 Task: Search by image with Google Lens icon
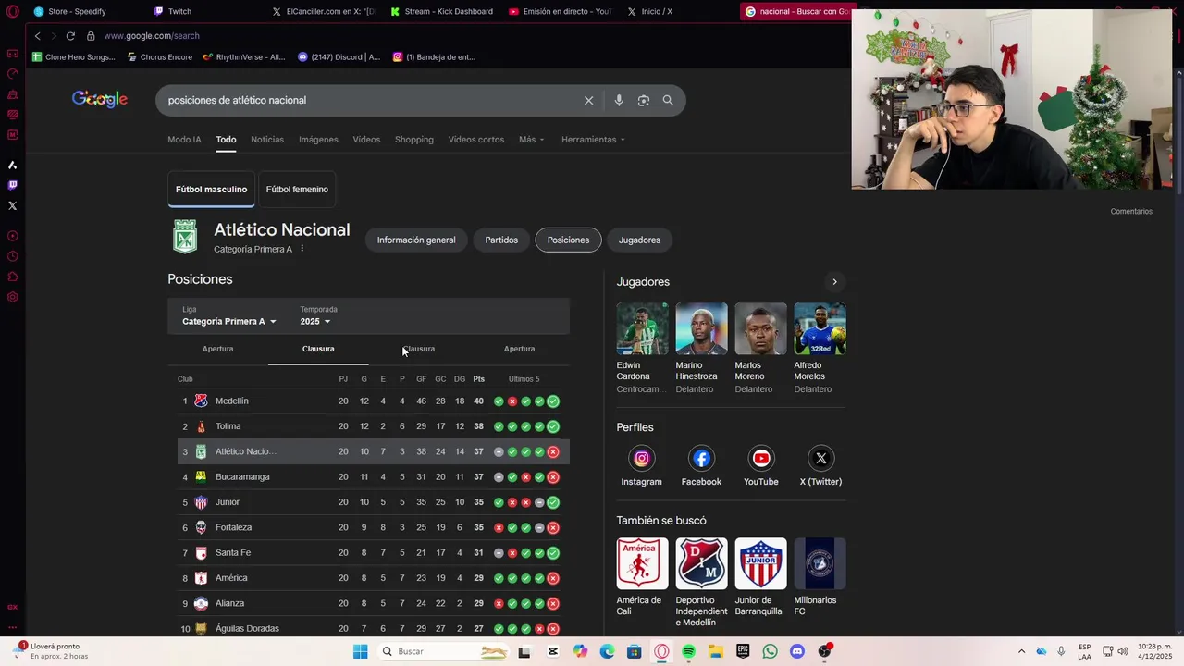coord(644,100)
